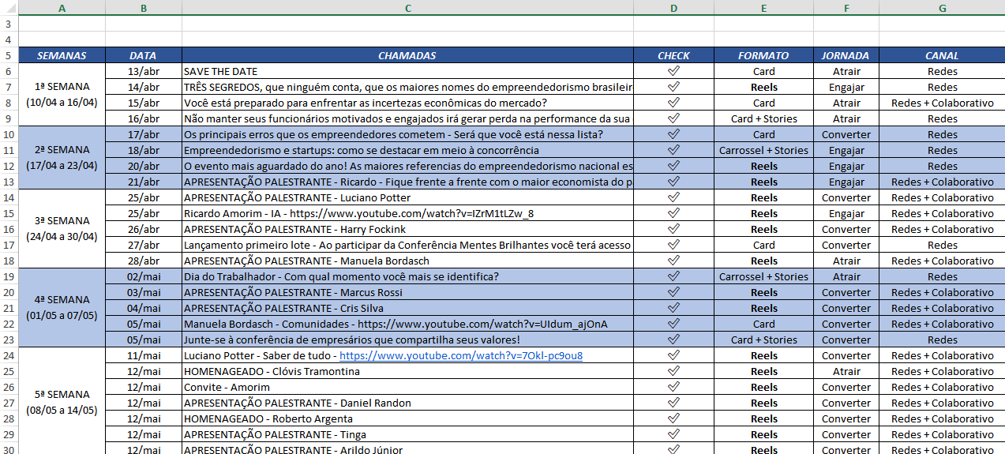Click APRESENTAÇÃO PALESTRANTE - Daniel Randon cell
This screenshot has height=454, width=1005.
point(407,403)
